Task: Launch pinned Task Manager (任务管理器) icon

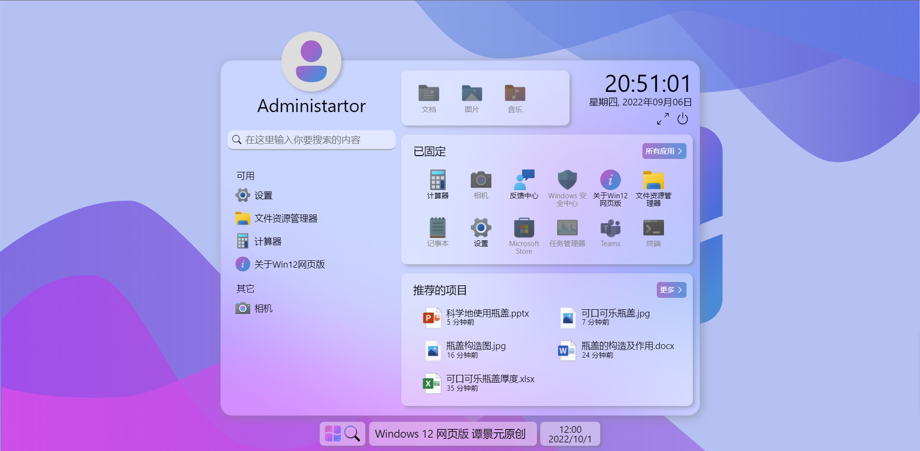Action: click(567, 228)
